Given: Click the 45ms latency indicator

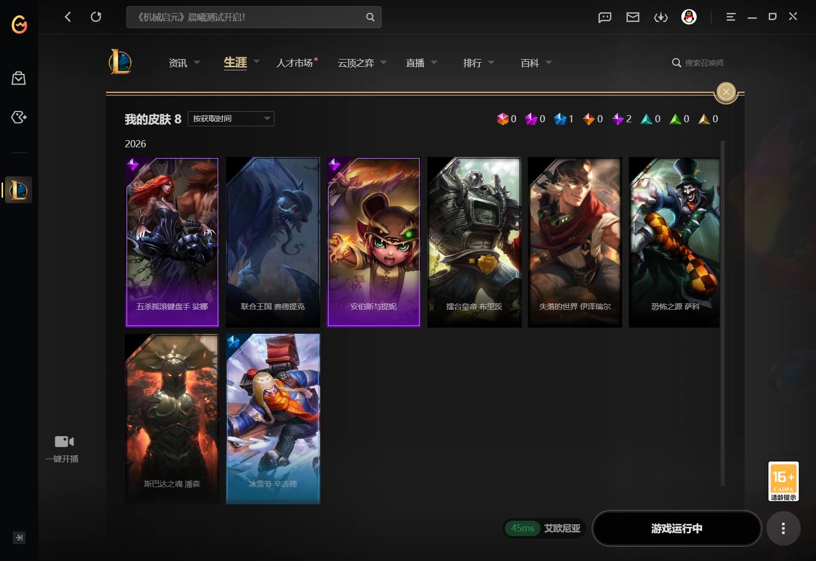Looking at the screenshot, I should click(x=522, y=528).
